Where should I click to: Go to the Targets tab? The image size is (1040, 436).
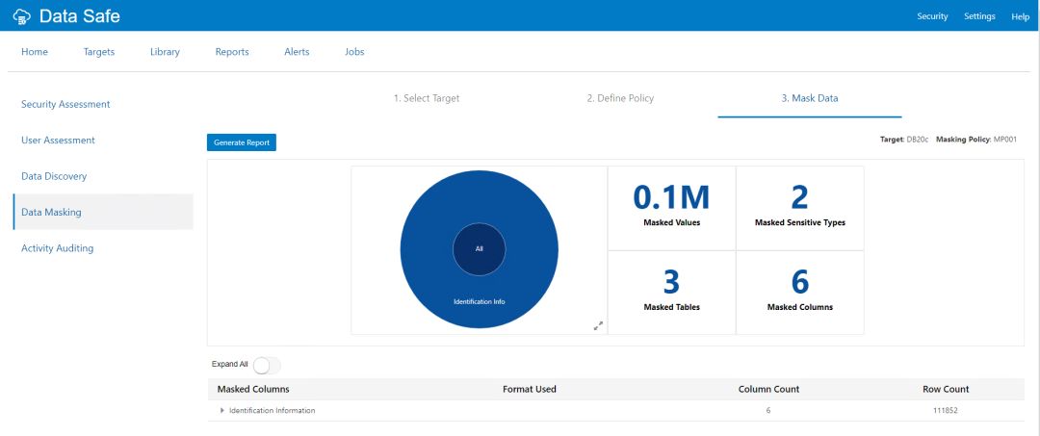point(99,52)
